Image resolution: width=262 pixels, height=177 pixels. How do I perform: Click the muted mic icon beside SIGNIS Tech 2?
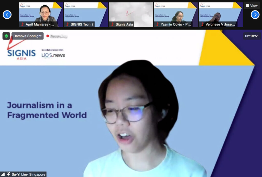[x=68, y=24]
